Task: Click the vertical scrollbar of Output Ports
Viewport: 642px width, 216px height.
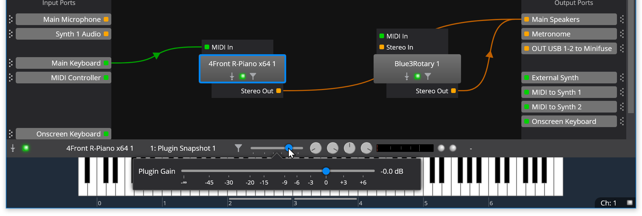Action: coord(631,57)
